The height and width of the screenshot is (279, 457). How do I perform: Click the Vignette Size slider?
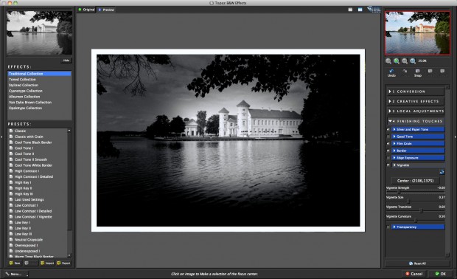click(416, 201)
